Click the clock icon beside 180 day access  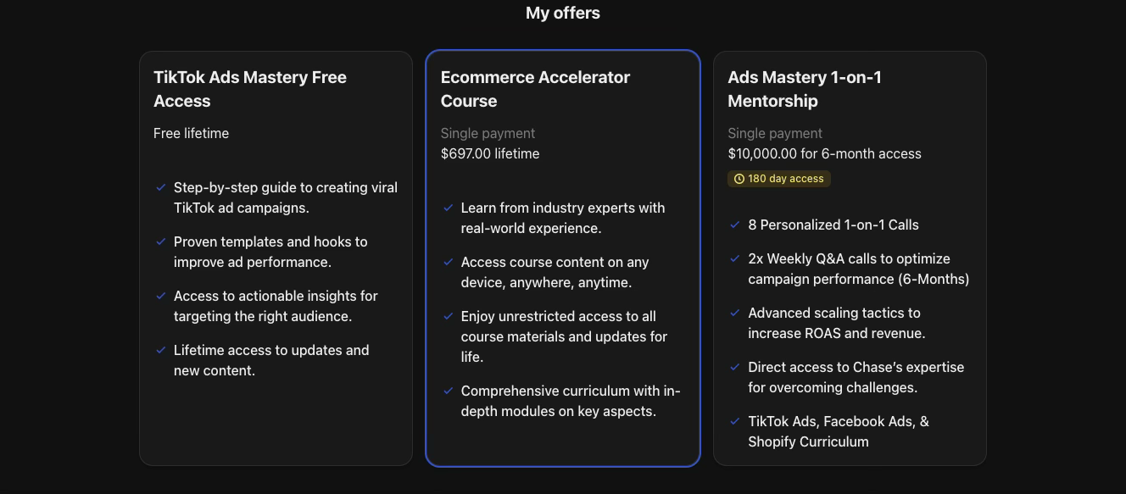[x=738, y=178]
